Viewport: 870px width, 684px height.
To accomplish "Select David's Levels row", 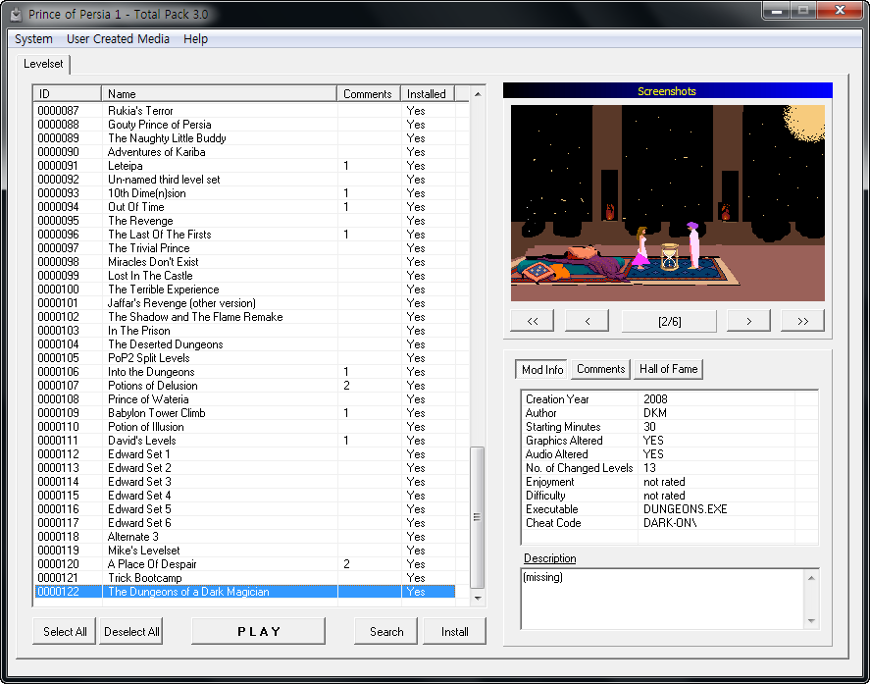I will click(244, 441).
